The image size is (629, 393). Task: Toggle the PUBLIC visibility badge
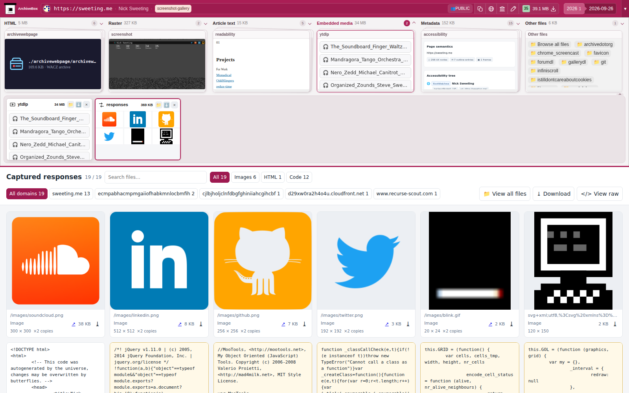460,9
